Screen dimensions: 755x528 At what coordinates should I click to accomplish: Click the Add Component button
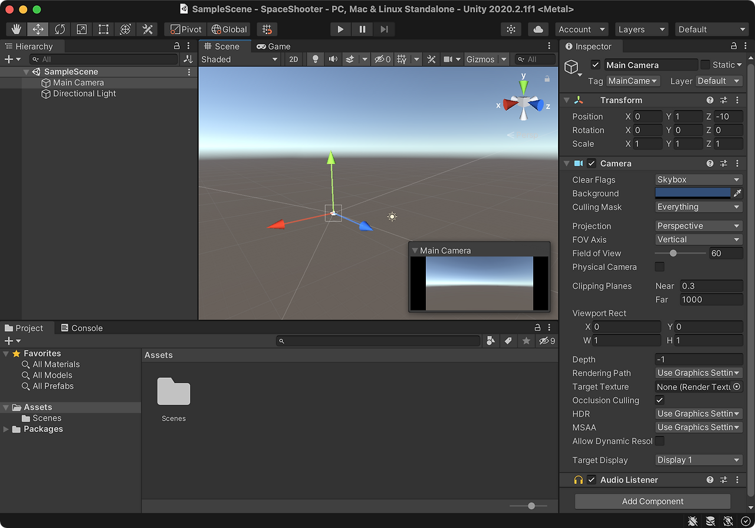pyautogui.click(x=652, y=501)
